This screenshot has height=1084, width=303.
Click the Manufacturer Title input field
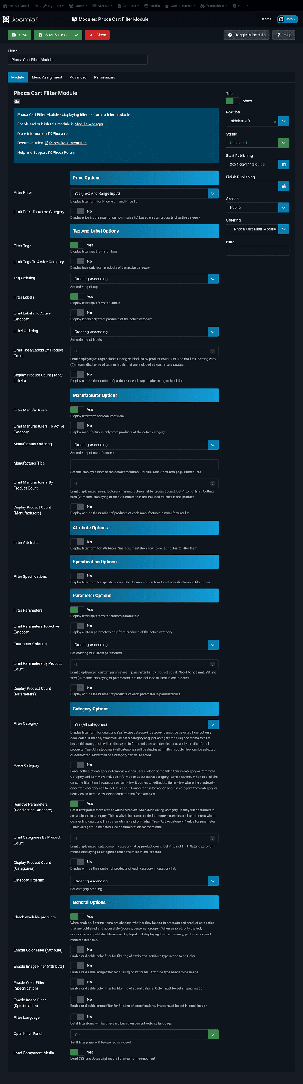coord(144,464)
